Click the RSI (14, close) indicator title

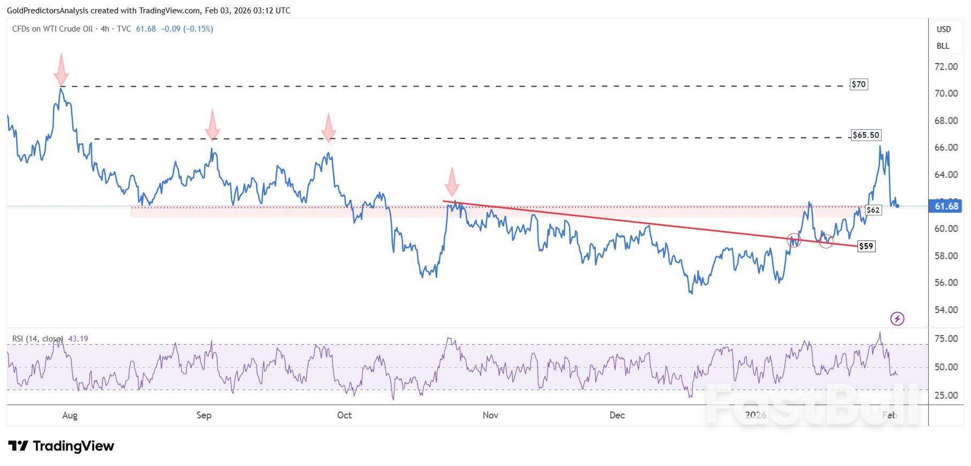point(38,339)
